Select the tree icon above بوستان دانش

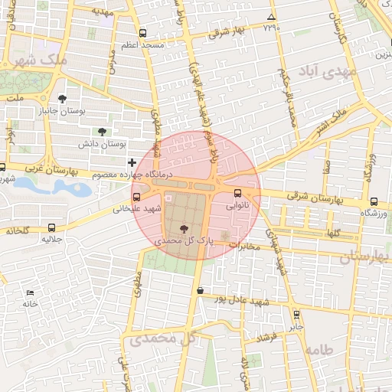pos(102,132)
